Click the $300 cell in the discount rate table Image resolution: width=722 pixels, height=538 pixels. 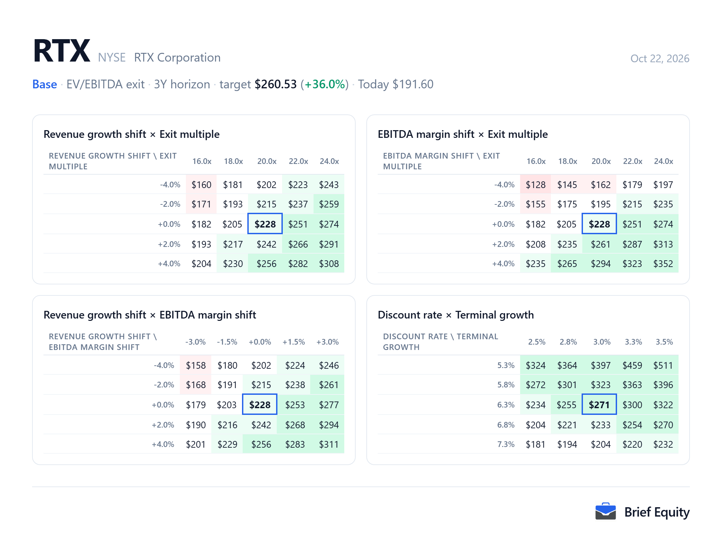[632, 405]
